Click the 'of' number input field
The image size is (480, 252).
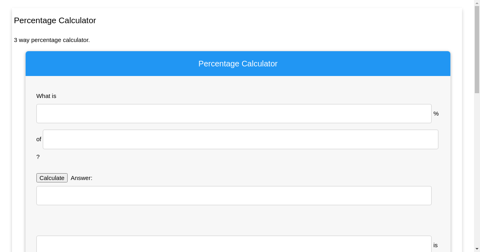tap(240, 139)
